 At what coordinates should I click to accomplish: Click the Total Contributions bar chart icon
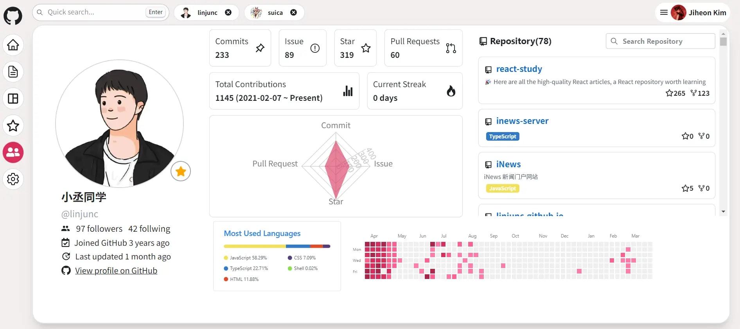348,91
